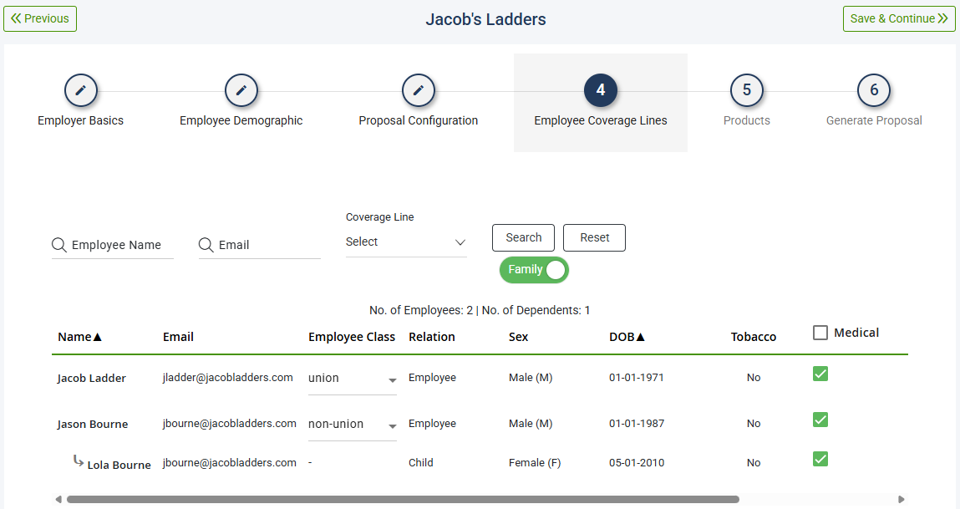This screenshot has width=960, height=509.
Task: Uncheck the Medical header checkbox
Action: [820, 331]
